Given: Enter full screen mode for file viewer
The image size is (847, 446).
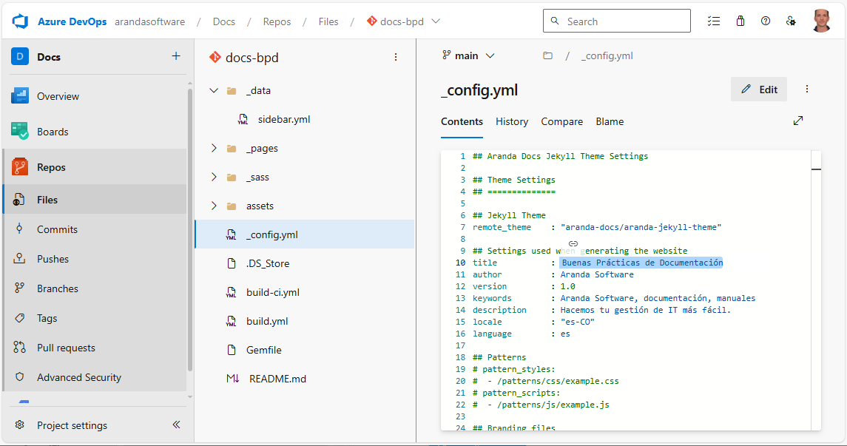Looking at the screenshot, I should pyautogui.click(x=798, y=121).
